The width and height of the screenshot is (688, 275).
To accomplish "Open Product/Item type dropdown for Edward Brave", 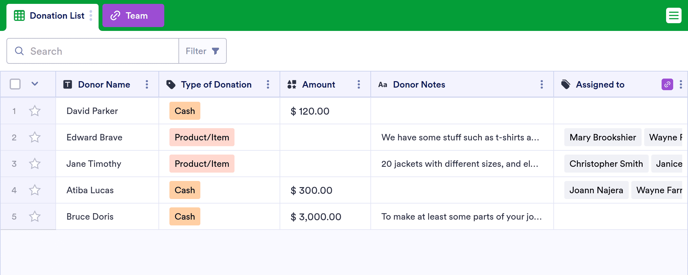I will pyautogui.click(x=202, y=137).
